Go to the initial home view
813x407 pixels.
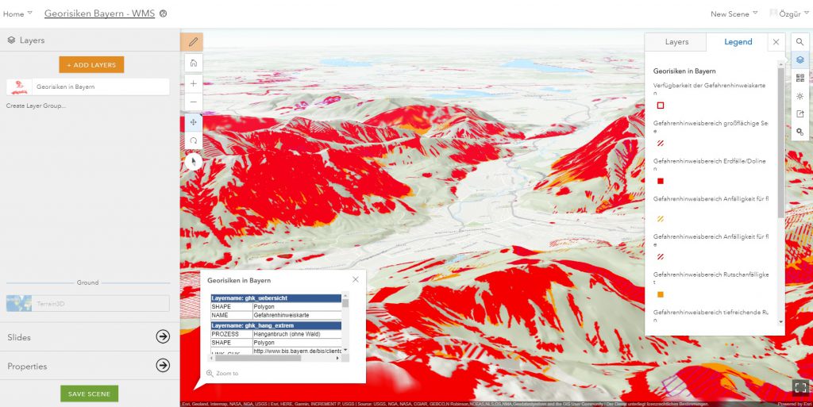[x=194, y=63]
